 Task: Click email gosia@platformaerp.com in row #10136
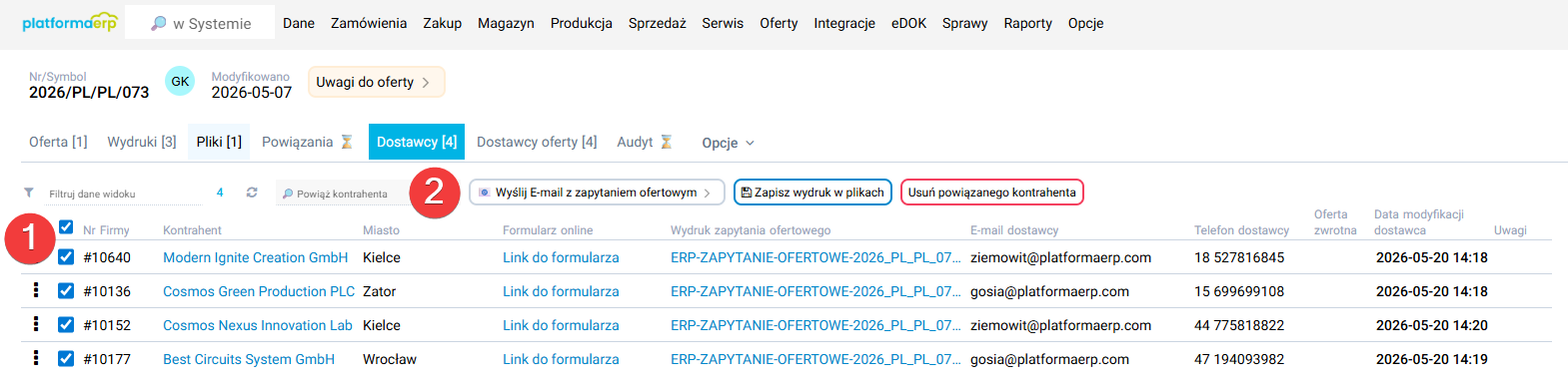tap(1049, 291)
